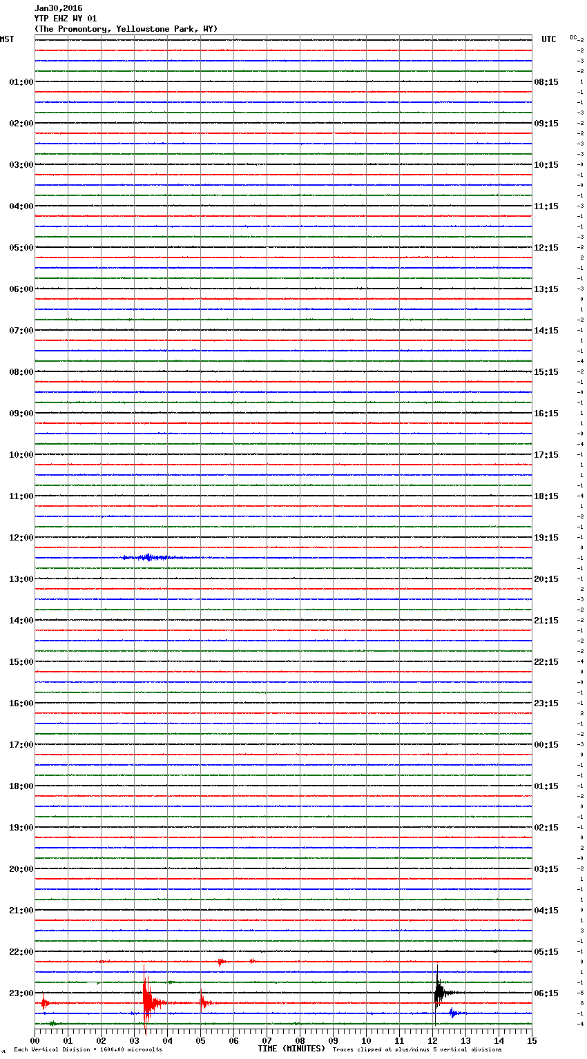The image size is (587, 1059).
Task: Click the 11:15 UTC time label
Action: coord(546,206)
